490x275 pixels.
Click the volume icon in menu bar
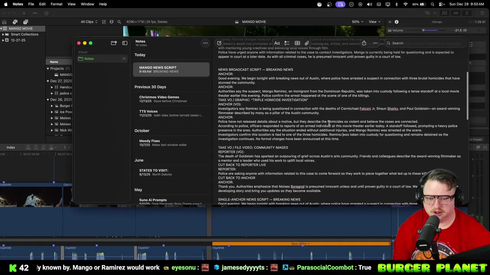pyautogui.click(x=369, y=4)
